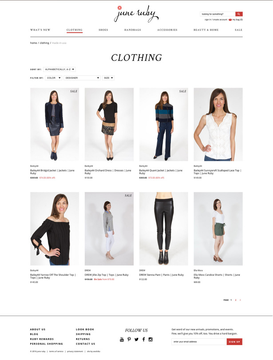Click the Sign Up button
This screenshot has width=273, height=360.
click(x=234, y=342)
